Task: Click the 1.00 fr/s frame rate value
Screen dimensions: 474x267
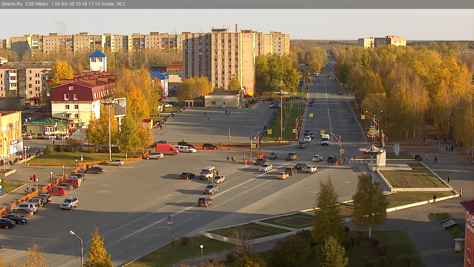Action: pyautogui.click(x=60, y=4)
